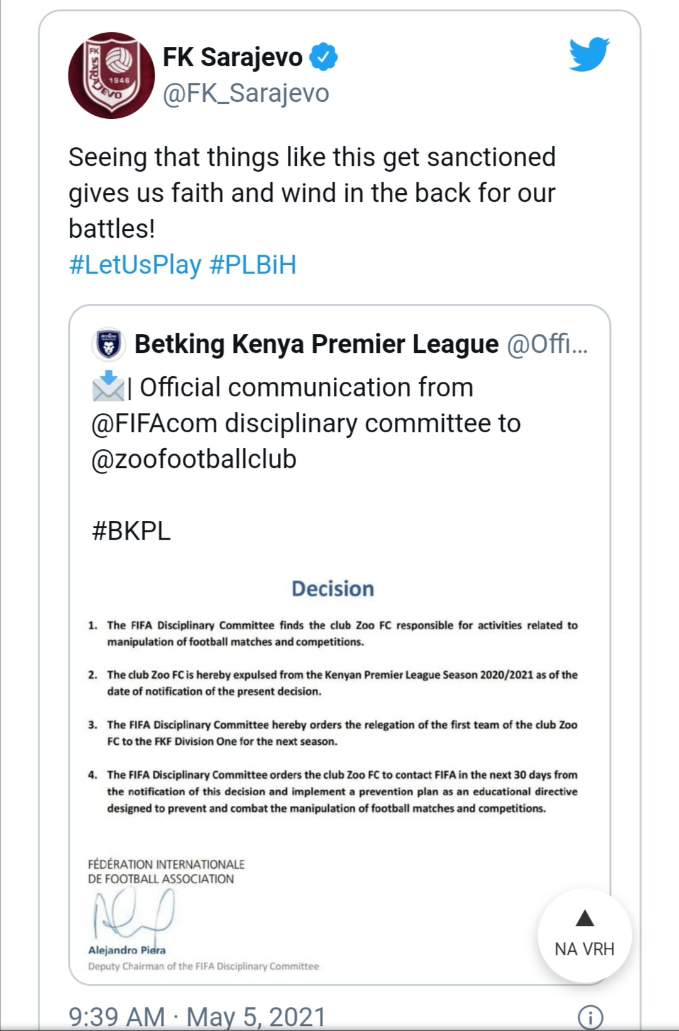Click the blue verified badge
This screenshot has width=679, height=1031.
pyautogui.click(x=324, y=57)
